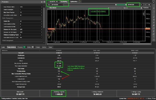Click the Speed slider handle
156x100 pixels.
click(x=141, y=8)
